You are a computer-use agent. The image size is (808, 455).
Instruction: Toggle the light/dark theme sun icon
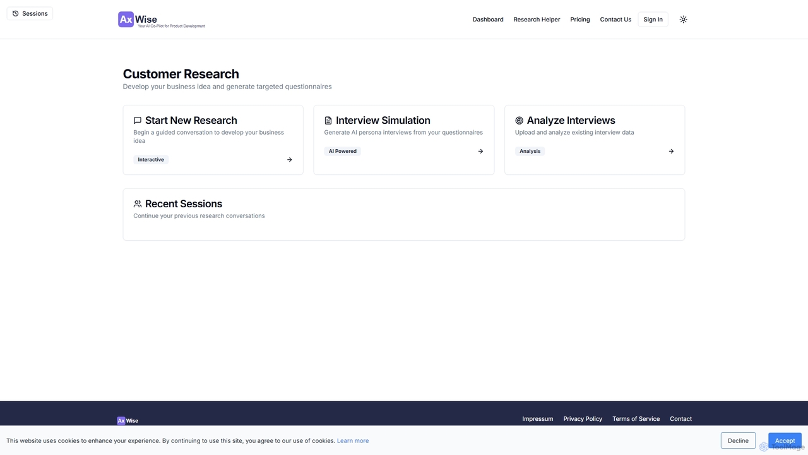(683, 20)
